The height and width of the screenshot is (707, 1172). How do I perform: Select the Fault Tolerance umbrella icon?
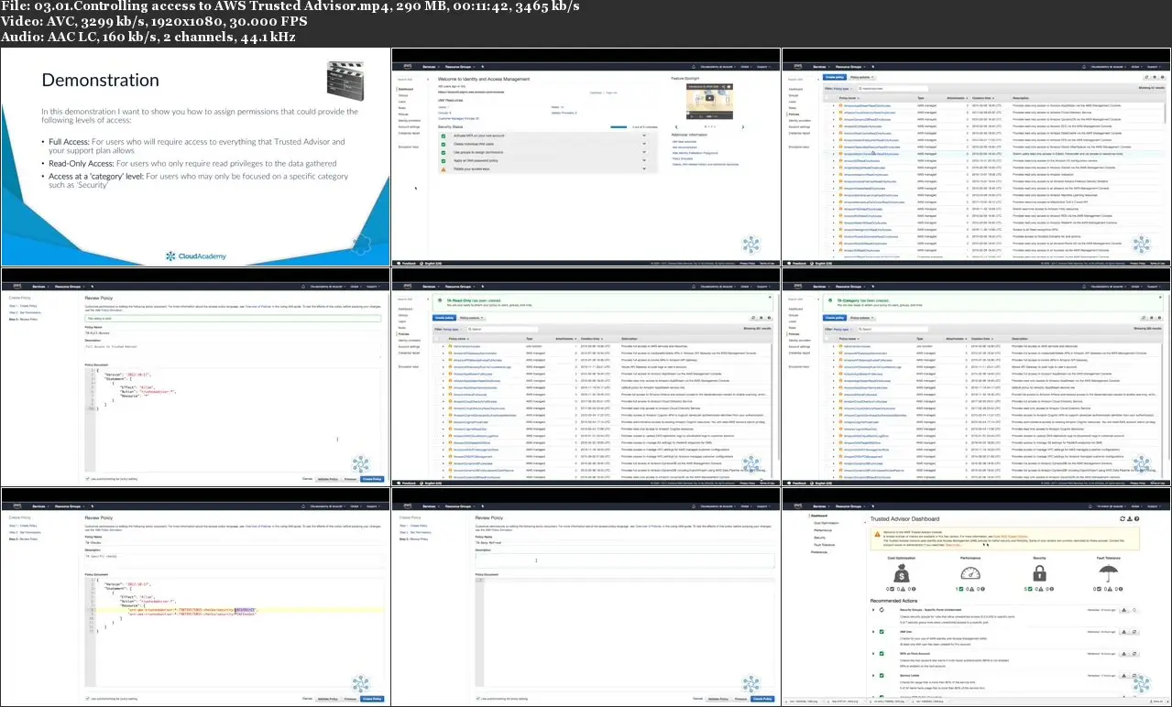(1110, 573)
